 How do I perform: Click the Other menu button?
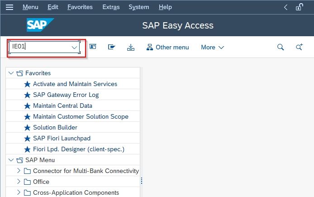pos(167,47)
